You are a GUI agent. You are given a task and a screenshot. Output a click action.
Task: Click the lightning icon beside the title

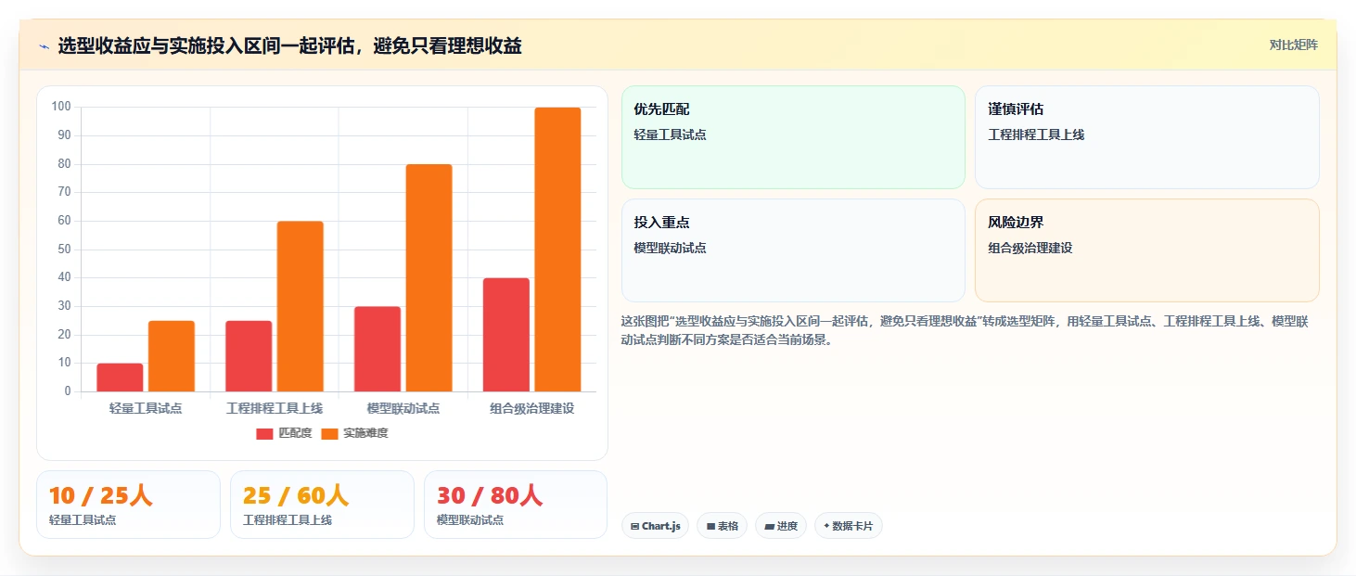44,46
